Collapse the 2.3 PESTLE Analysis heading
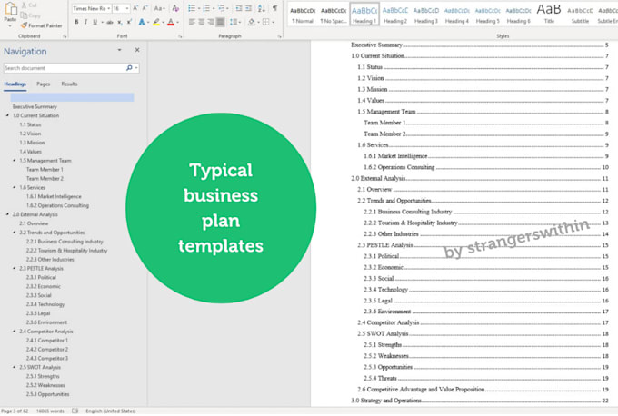The image size is (618, 416). pos(15,268)
